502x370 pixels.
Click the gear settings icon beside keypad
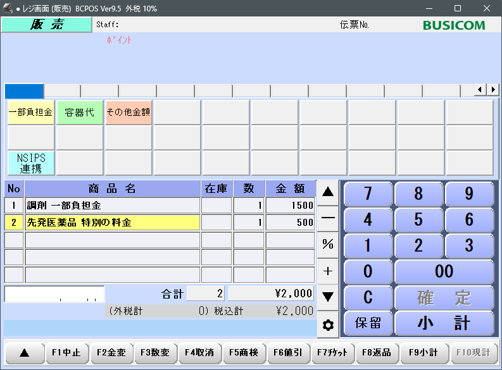pyautogui.click(x=328, y=325)
